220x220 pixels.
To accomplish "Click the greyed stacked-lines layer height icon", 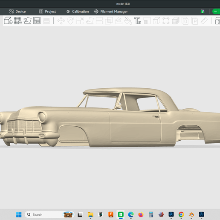I will [46, 21].
